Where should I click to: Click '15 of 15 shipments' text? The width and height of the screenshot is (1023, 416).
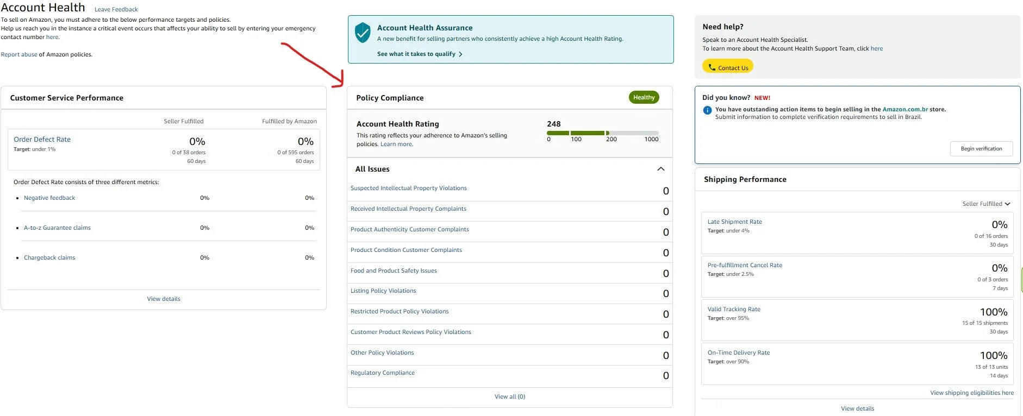click(984, 323)
